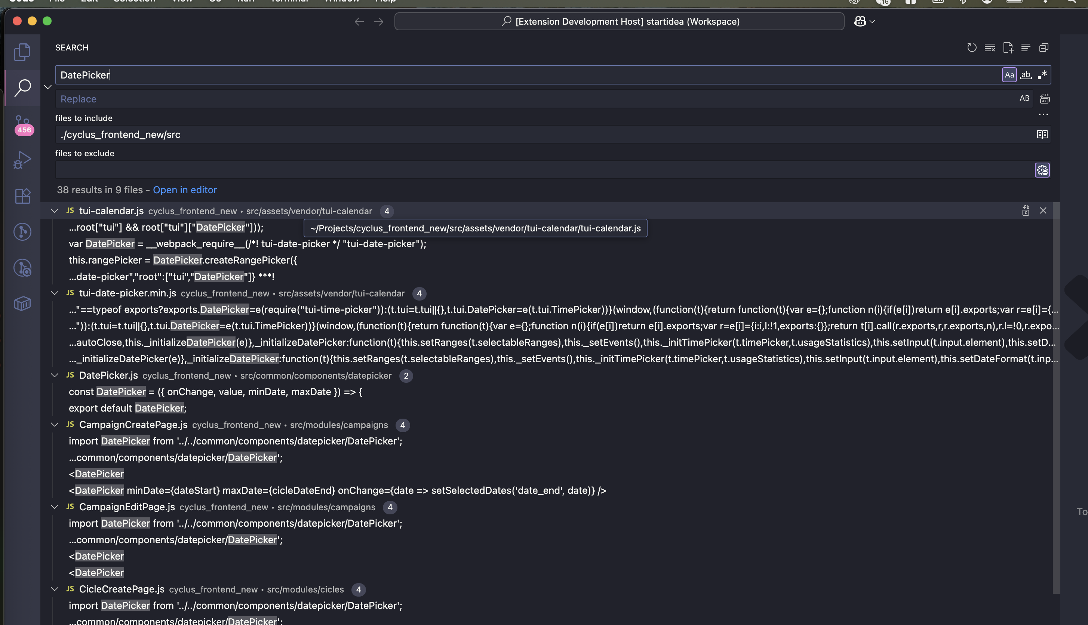
Task: Open the Explorer view in activity bar
Action: 22,52
